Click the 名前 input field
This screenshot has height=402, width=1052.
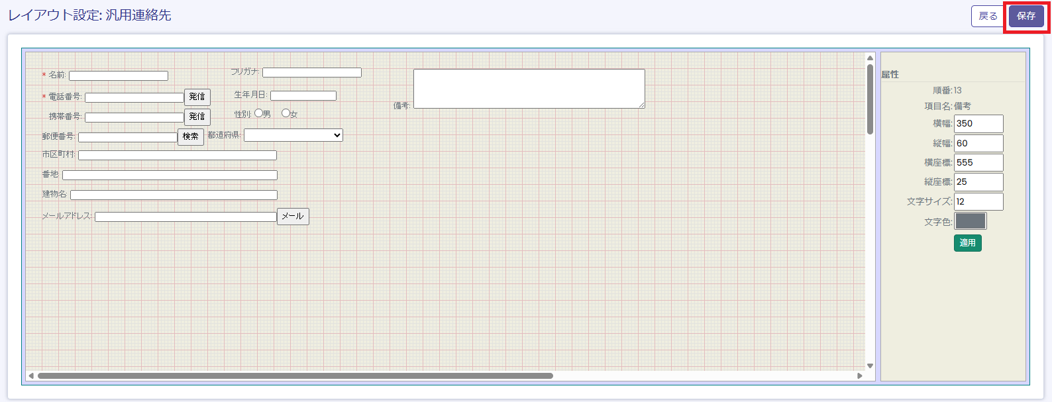[x=118, y=75]
